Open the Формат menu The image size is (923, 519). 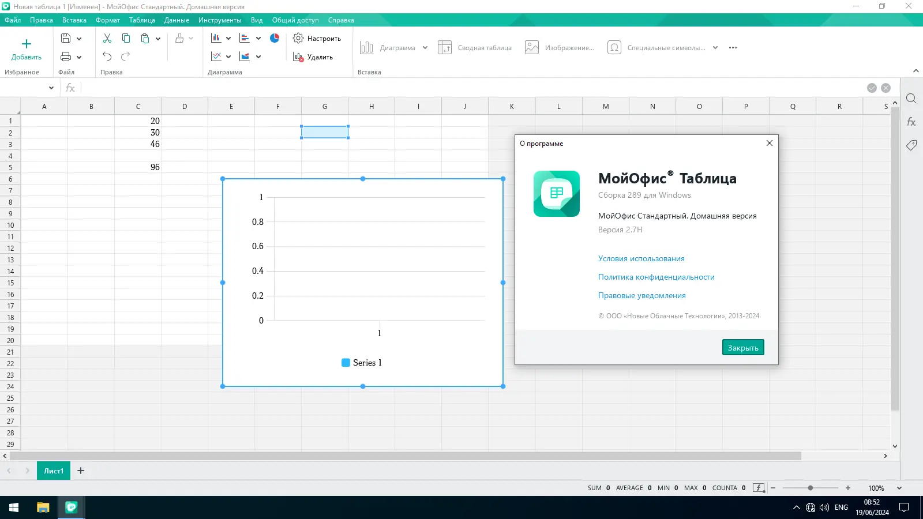108,20
